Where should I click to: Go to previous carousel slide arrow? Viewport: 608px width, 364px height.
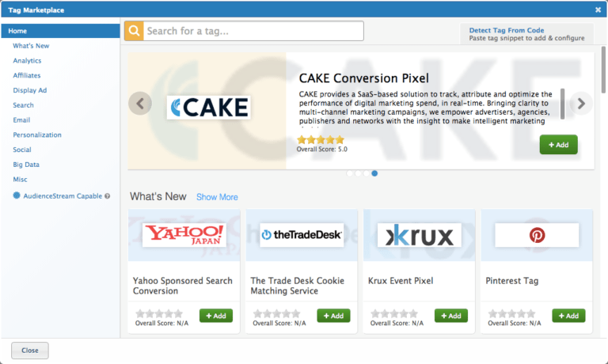click(x=140, y=104)
